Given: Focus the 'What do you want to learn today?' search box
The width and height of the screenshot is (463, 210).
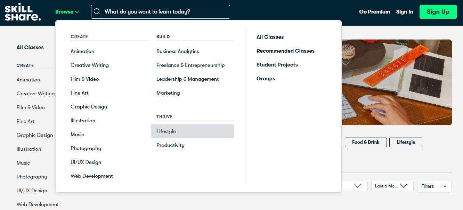Looking at the screenshot, I should 161,12.
